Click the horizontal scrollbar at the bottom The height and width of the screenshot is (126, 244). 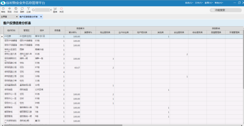[x=63, y=125]
